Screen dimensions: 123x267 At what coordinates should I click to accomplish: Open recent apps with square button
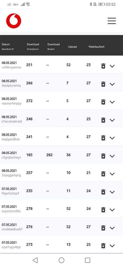click(x=88, y=260)
